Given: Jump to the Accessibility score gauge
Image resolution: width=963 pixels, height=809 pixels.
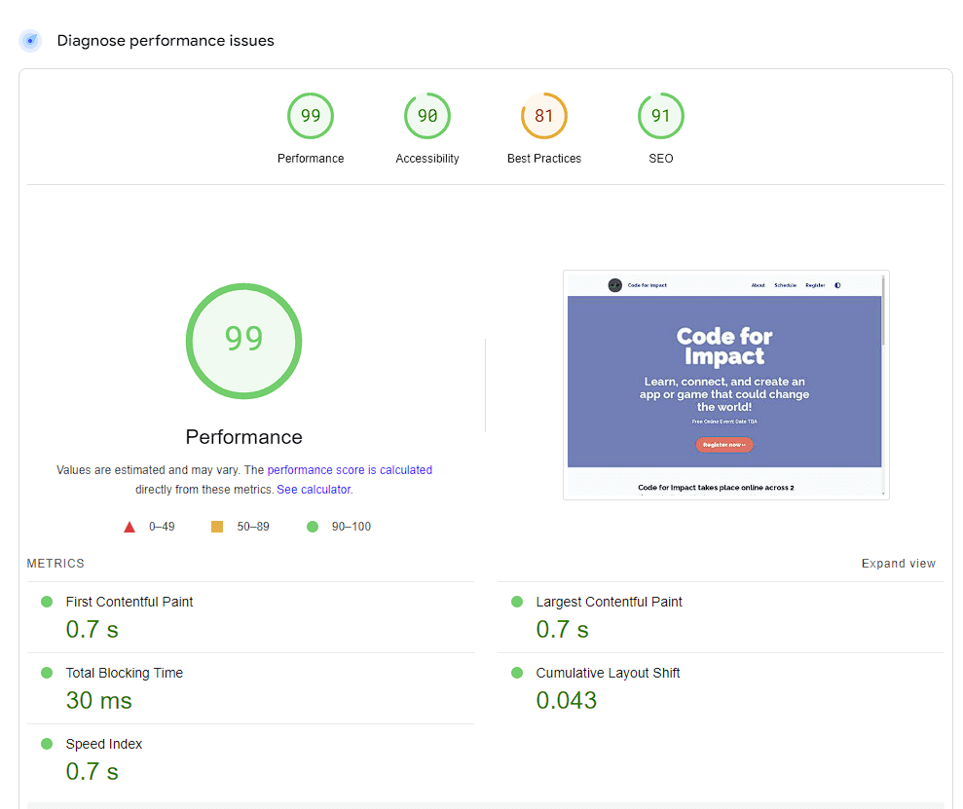Looking at the screenshot, I should click(x=427, y=117).
